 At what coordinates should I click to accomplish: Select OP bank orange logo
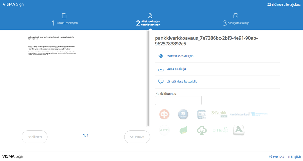click(164, 114)
